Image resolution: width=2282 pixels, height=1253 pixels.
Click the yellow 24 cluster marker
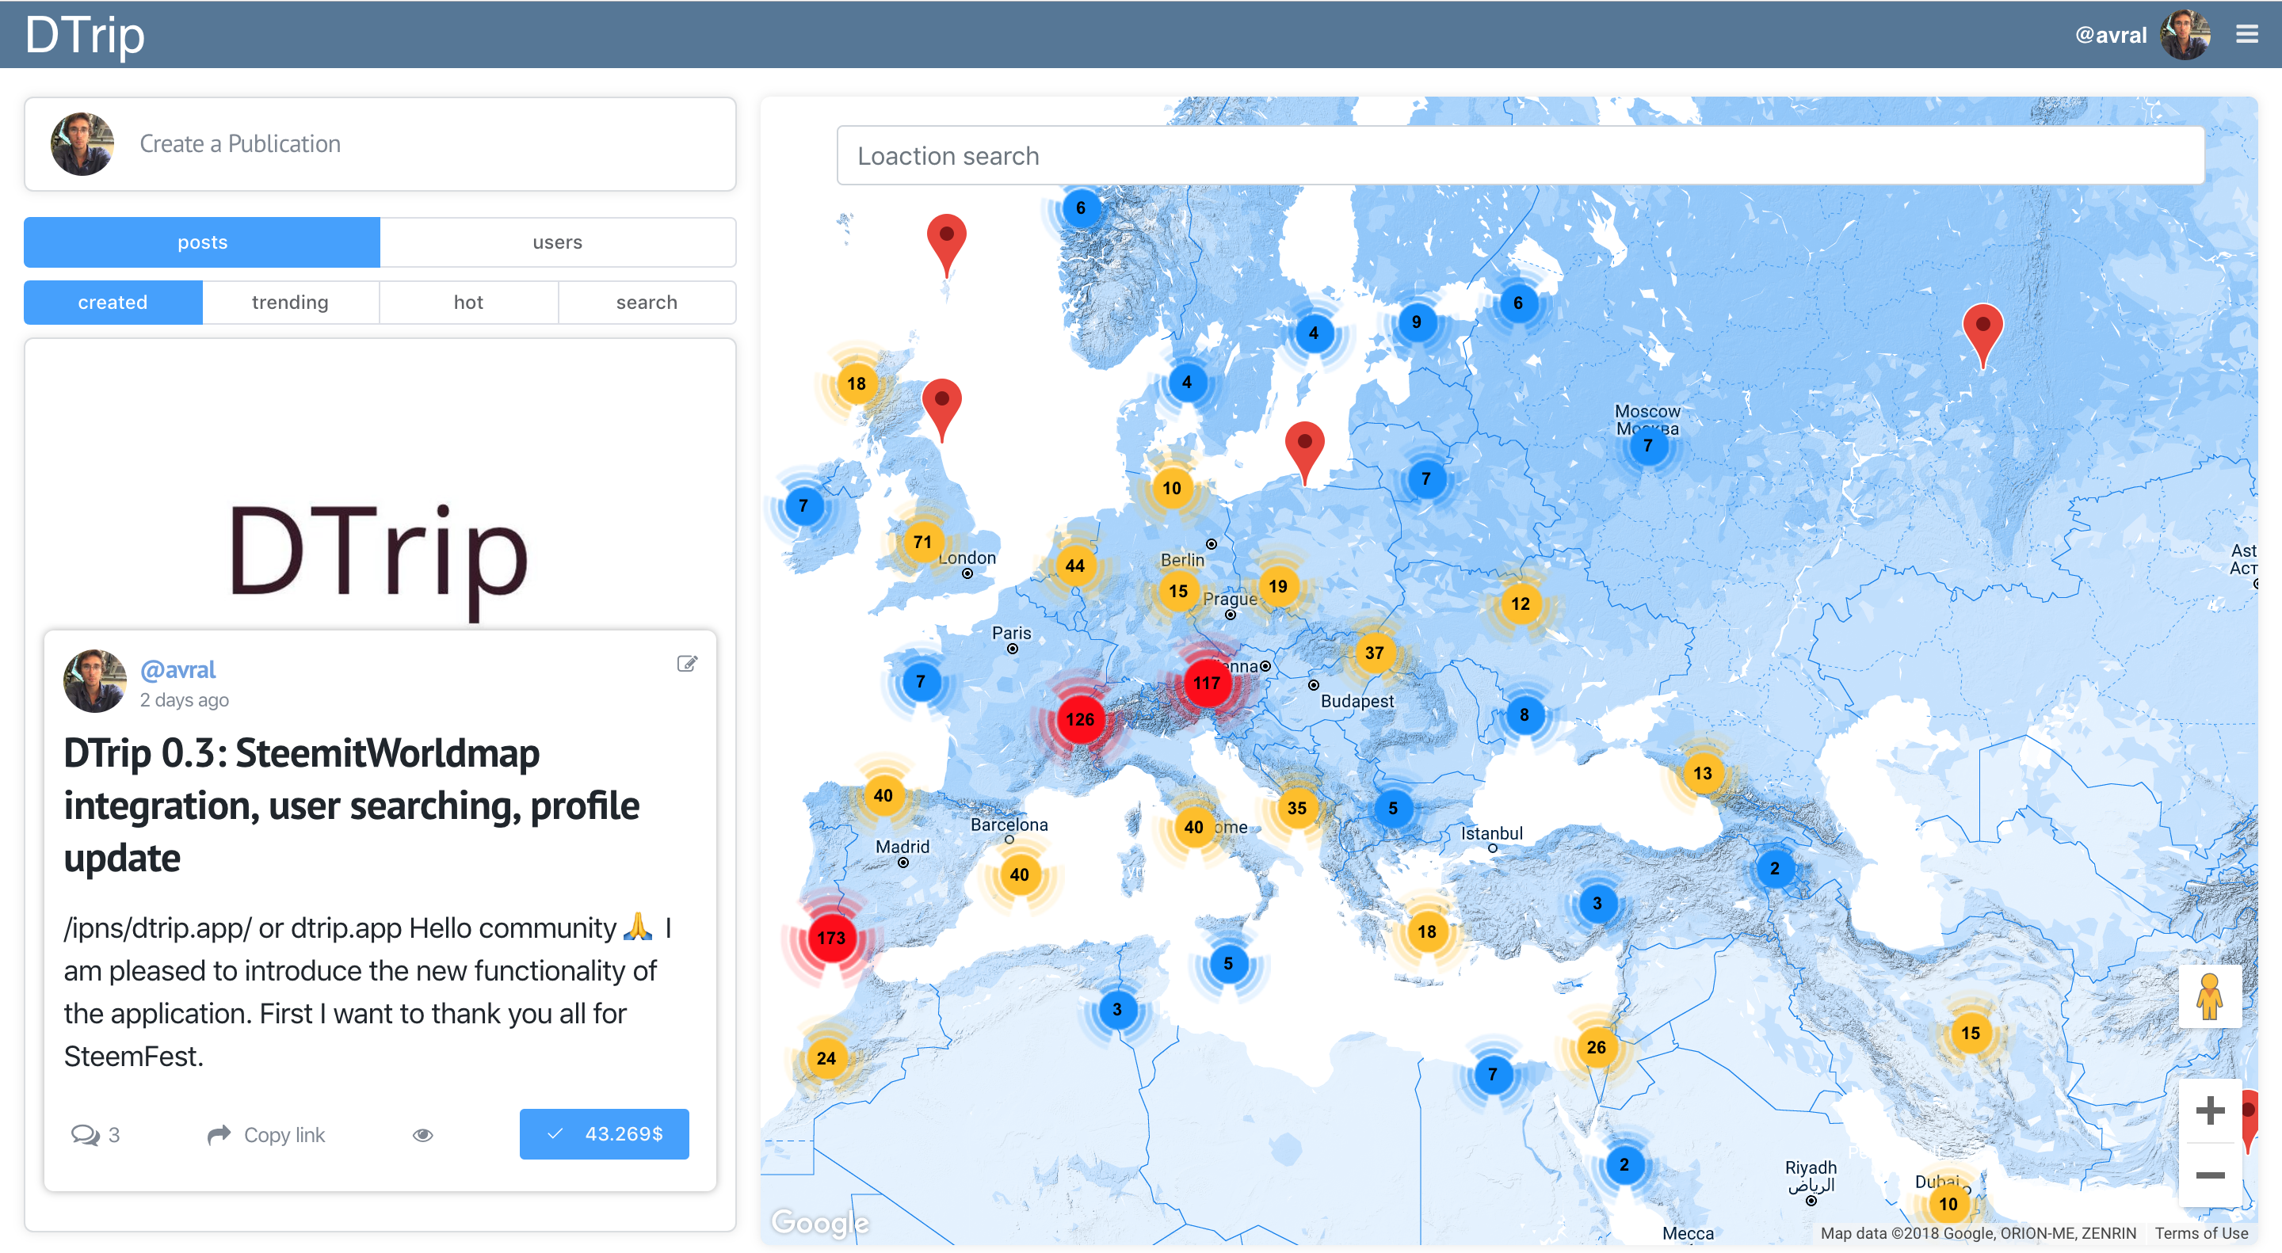click(826, 1058)
